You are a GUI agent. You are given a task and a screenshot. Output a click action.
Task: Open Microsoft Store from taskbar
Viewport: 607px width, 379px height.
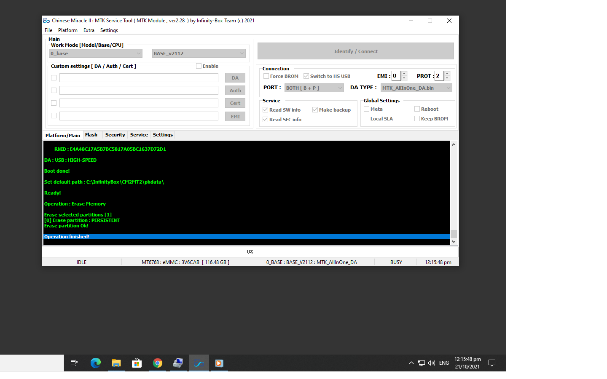click(137, 363)
